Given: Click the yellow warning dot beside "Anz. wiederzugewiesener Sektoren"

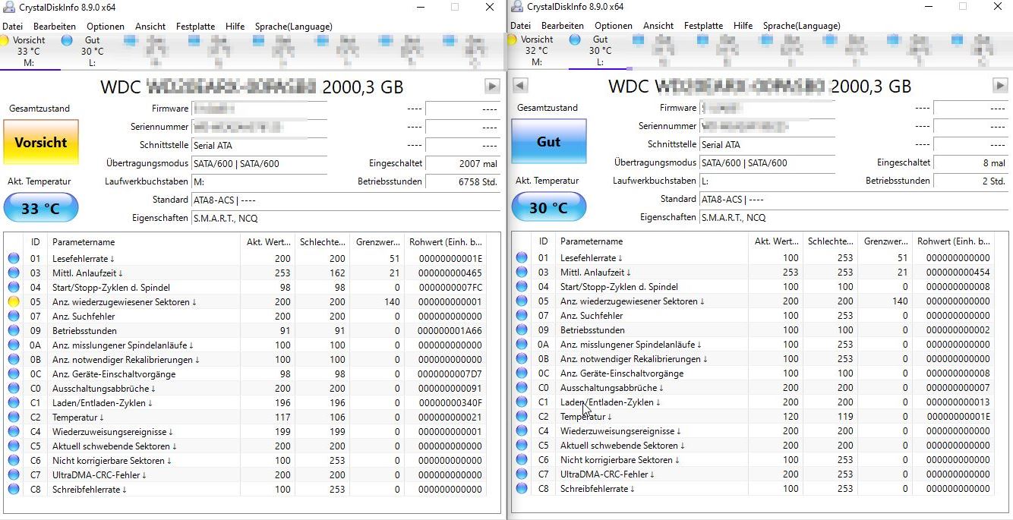Looking at the screenshot, I should [14, 301].
